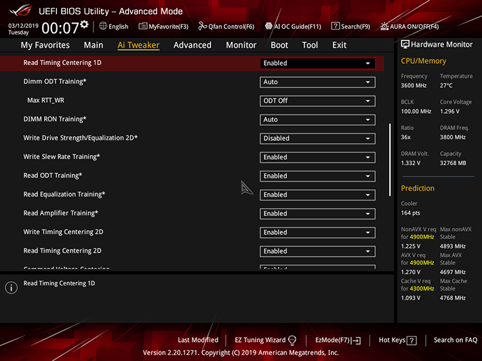Click the 00:07 clock display

pyautogui.click(x=60, y=28)
